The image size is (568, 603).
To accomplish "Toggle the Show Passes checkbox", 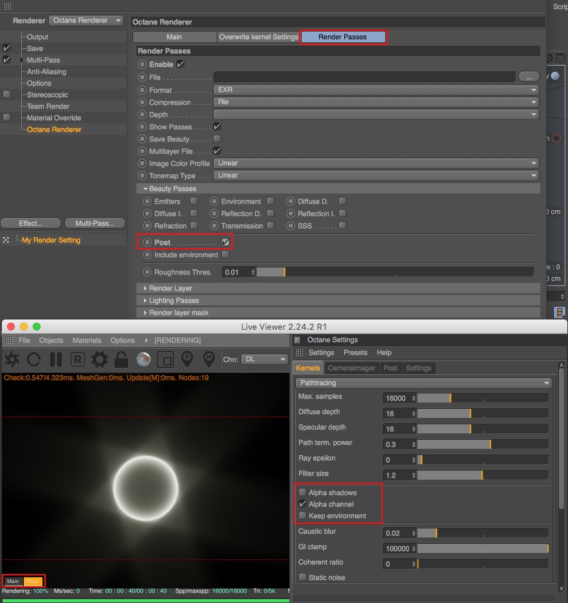I will [x=217, y=127].
